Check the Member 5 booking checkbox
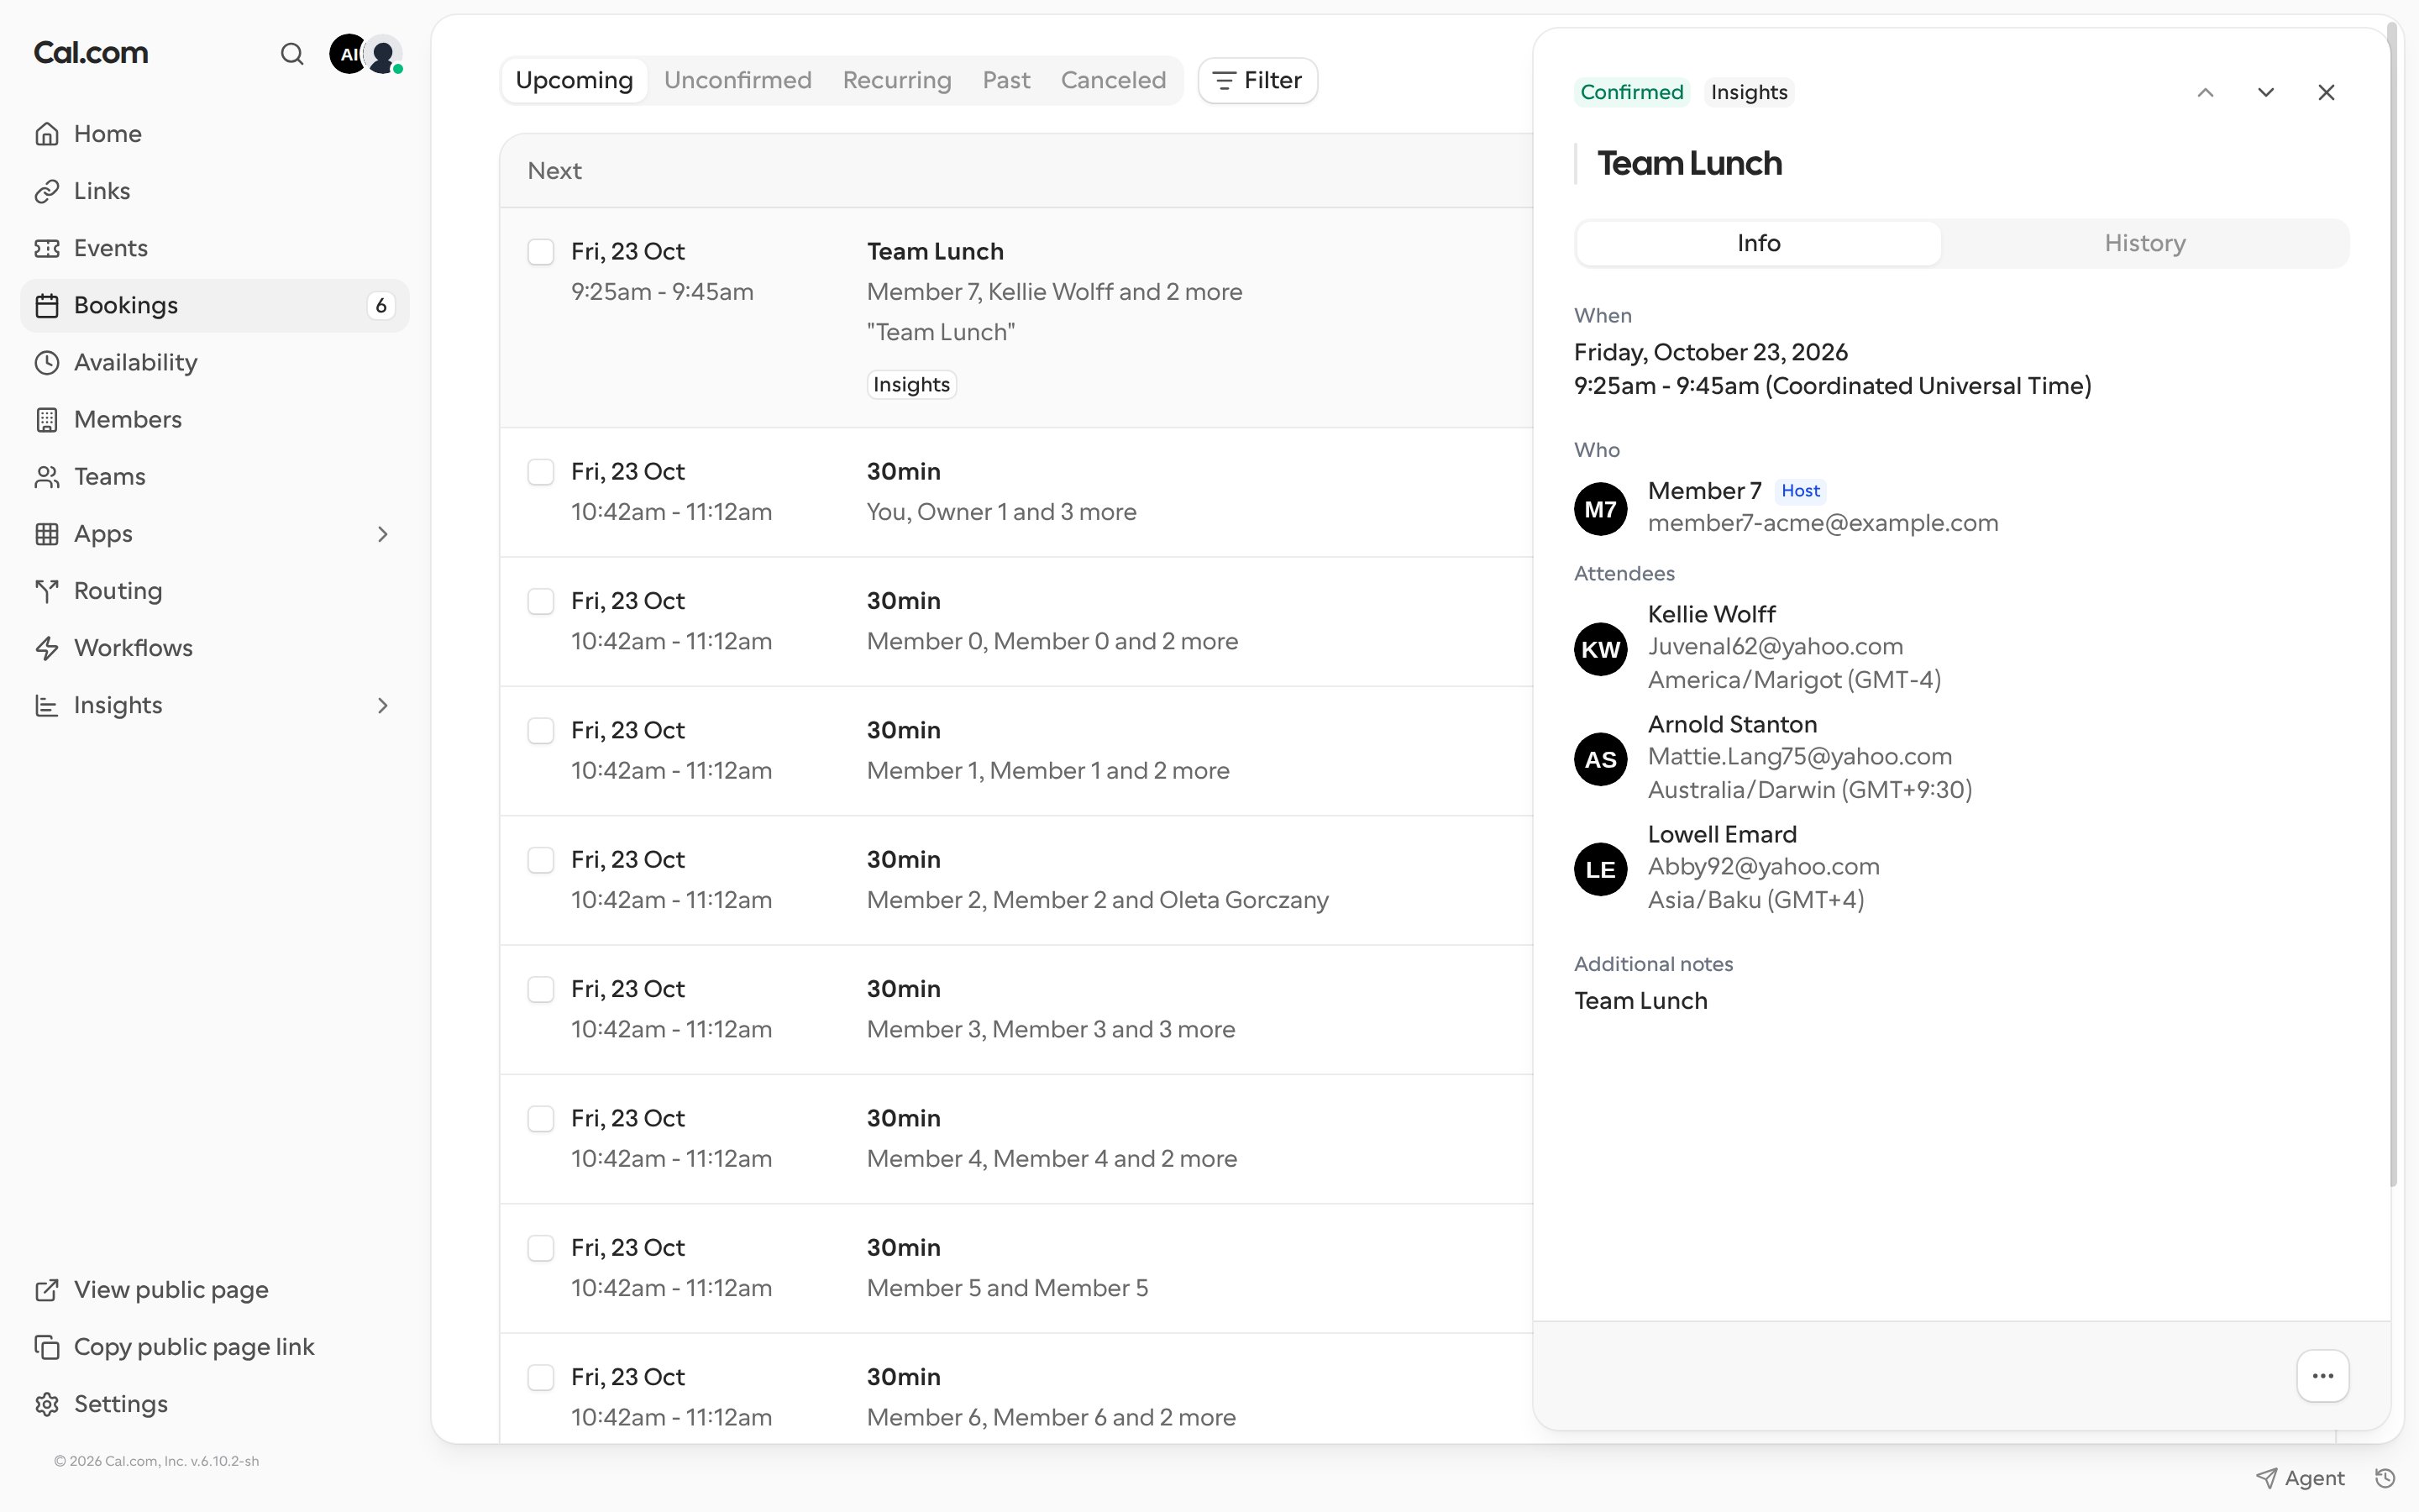 tap(541, 1248)
